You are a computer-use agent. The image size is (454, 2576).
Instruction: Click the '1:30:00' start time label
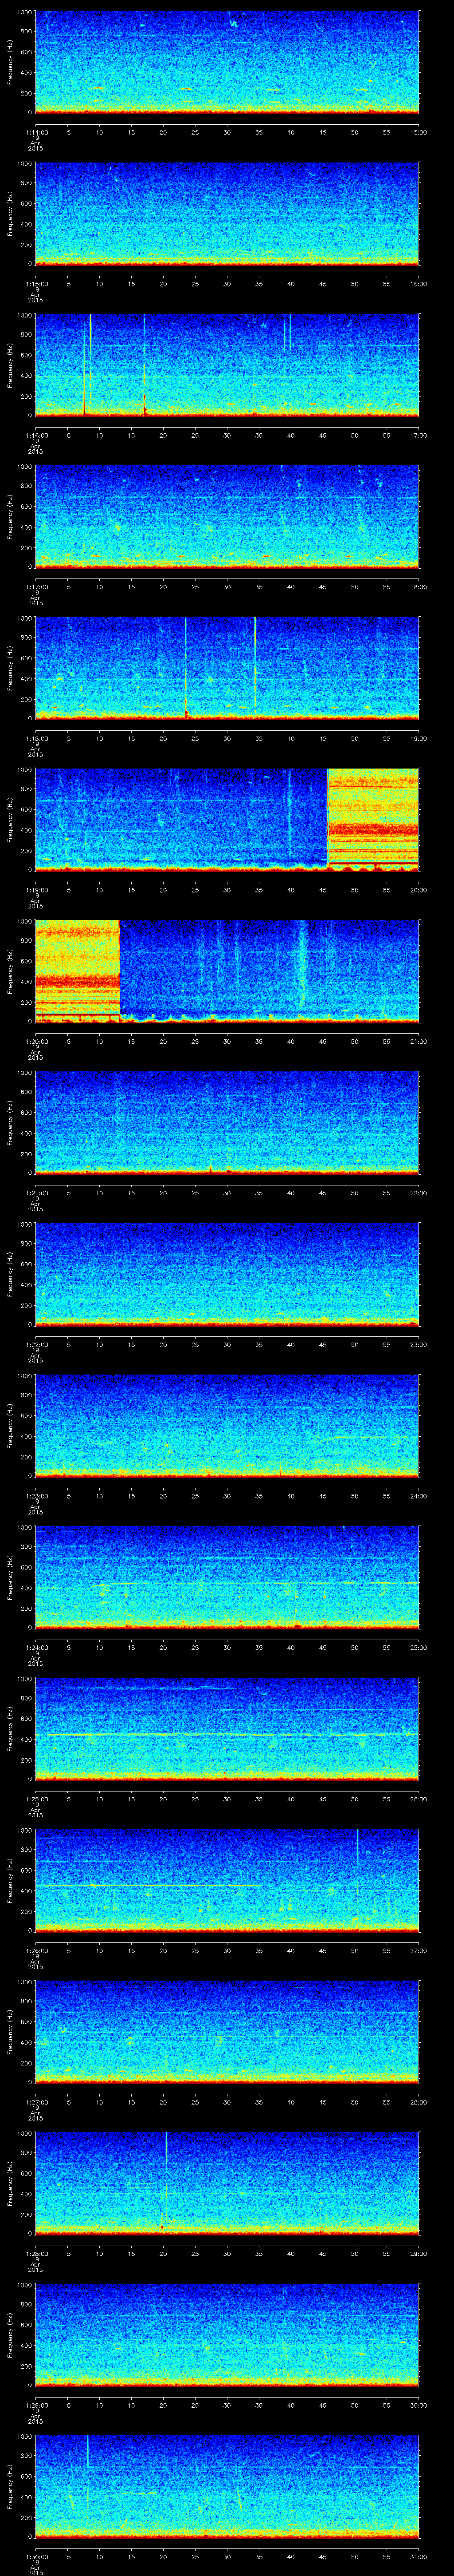click(x=36, y=2556)
